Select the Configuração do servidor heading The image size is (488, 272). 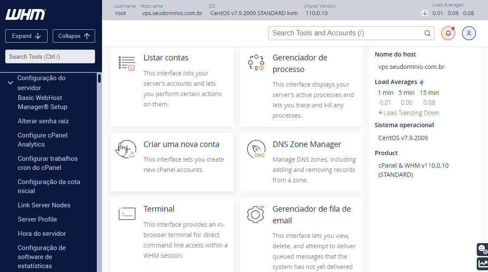pos(41,83)
